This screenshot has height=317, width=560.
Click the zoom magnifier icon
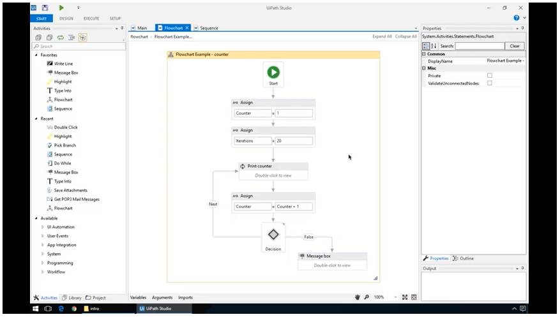[367, 297]
